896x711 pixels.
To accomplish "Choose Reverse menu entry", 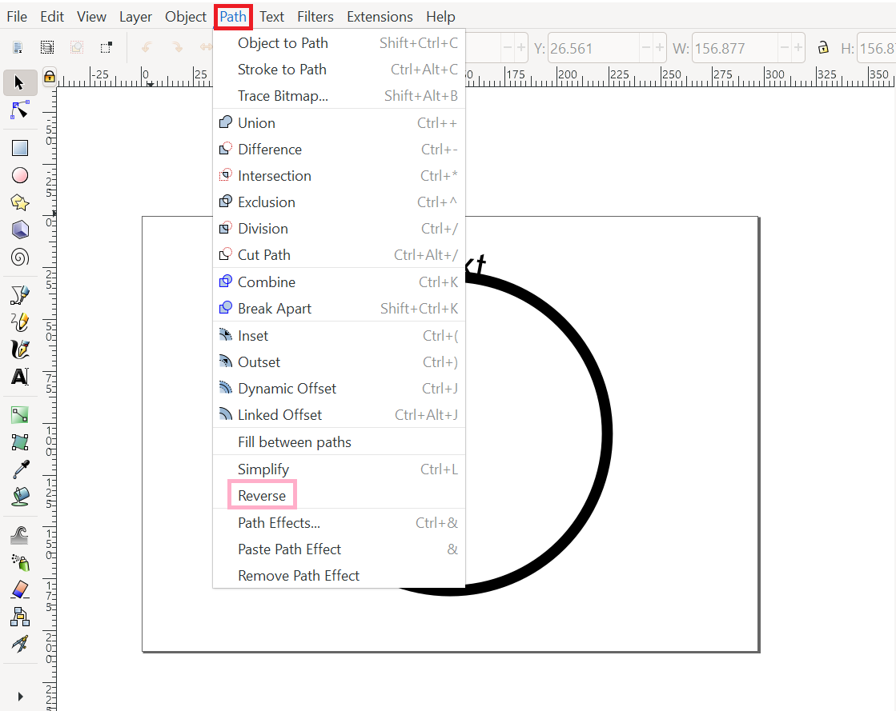I will [x=340, y=495].
